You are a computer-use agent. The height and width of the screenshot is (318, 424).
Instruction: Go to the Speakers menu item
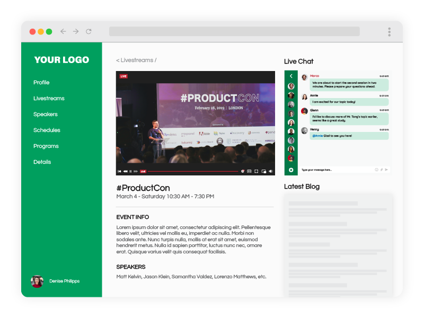point(46,114)
